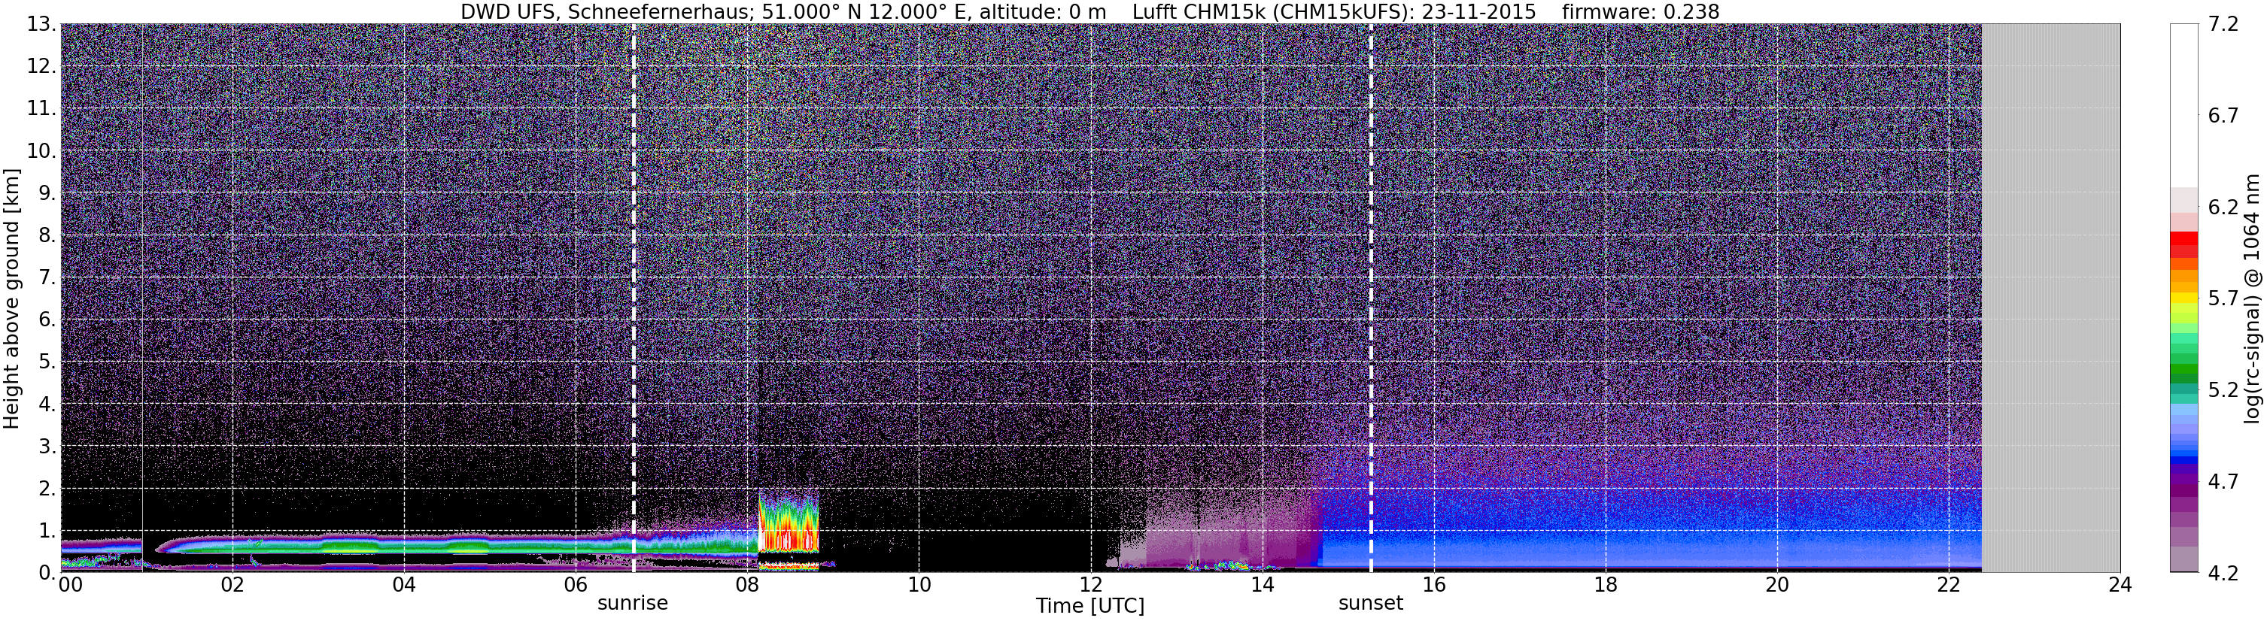Click the time axis tick "10"

(919, 585)
